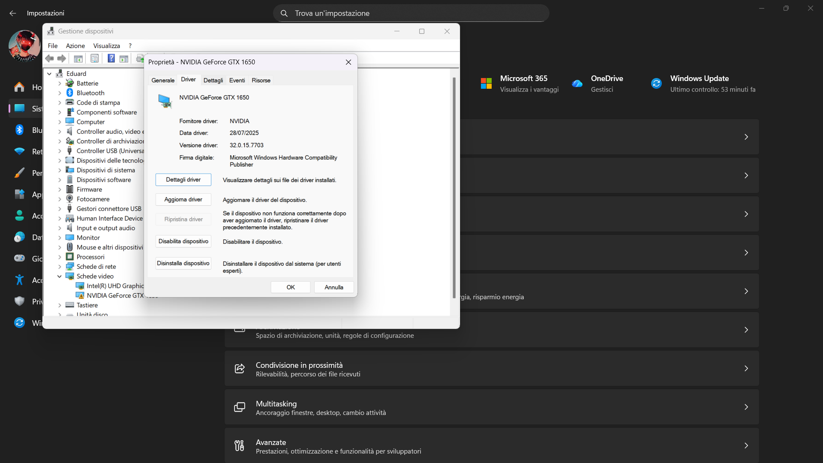Click the show/hide console tree icon
The height and width of the screenshot is (463, 823).
point(78,58)
